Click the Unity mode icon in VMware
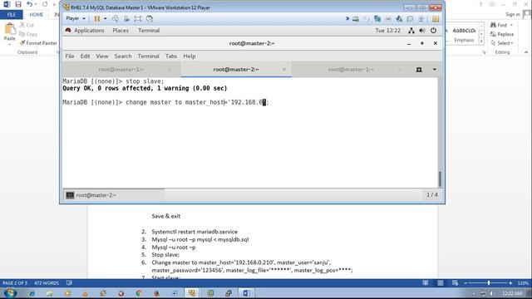 pos(150,18)
